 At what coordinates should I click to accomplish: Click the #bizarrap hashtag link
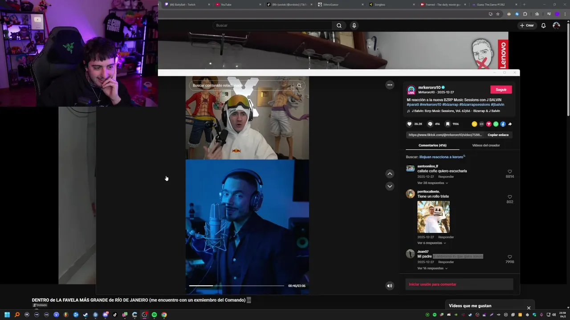(x=450, y=105)
